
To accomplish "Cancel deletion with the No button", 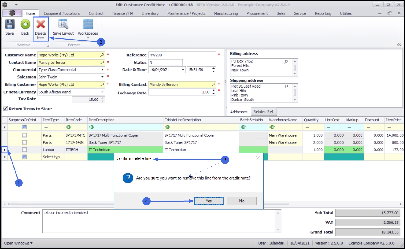I will 242,201.
